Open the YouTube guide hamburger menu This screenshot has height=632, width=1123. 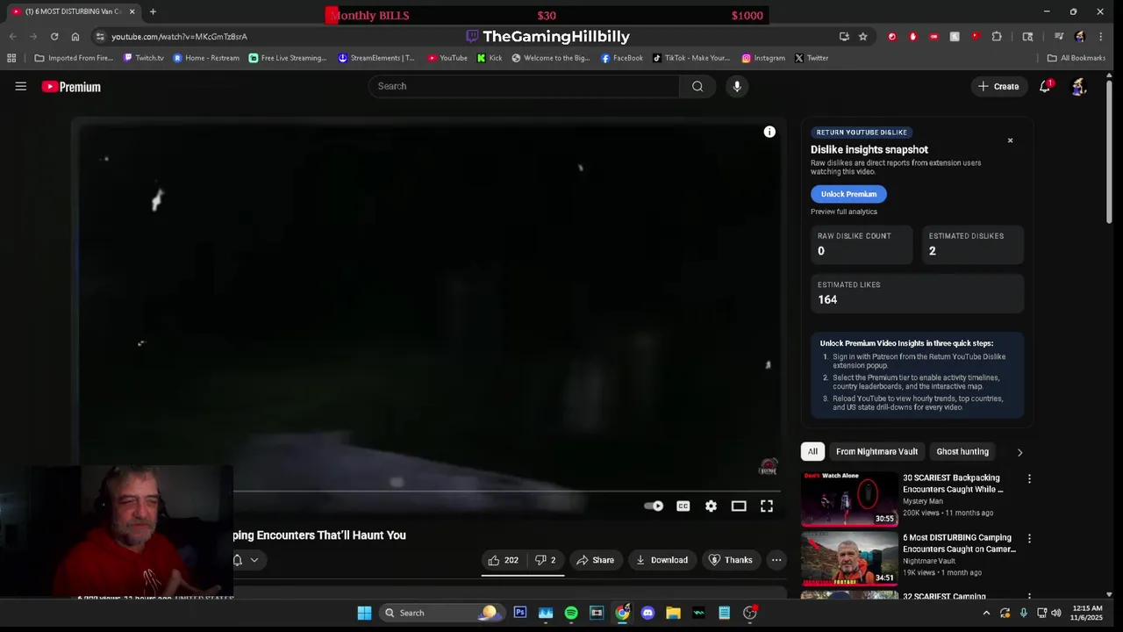pos(20,86)
